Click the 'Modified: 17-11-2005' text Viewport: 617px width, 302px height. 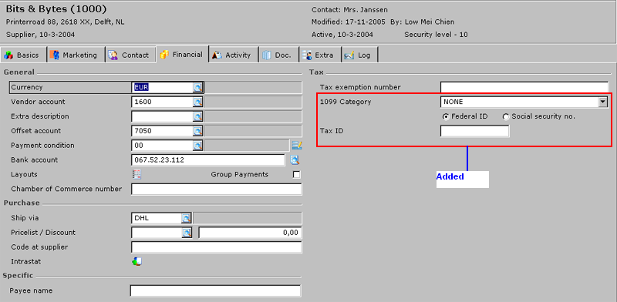[x=349, y=22]
